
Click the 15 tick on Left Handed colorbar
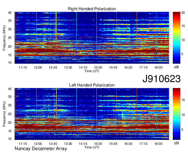183,100
